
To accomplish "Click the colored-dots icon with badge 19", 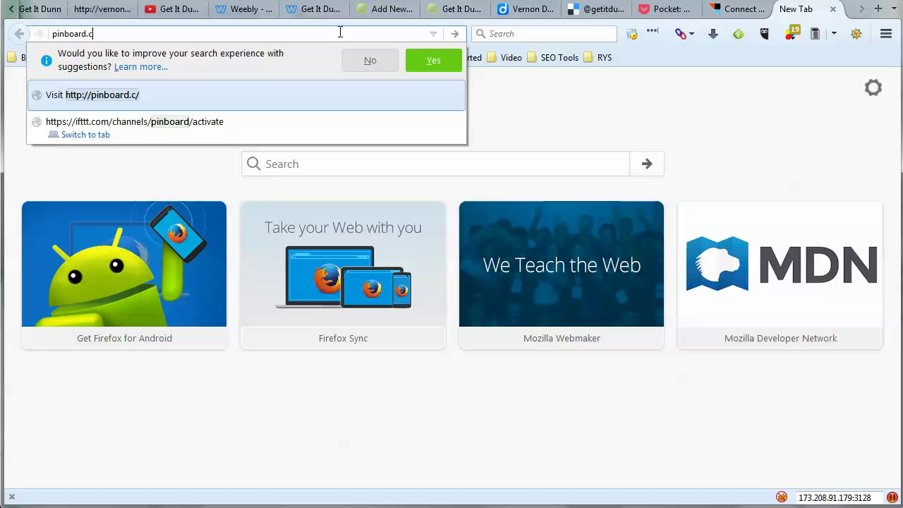I will pos(792,33).
